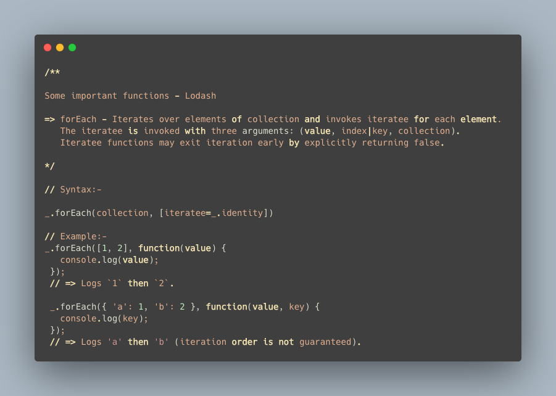Click 'console.log(key);' statement
556x396 pixels.
(104, 318)
